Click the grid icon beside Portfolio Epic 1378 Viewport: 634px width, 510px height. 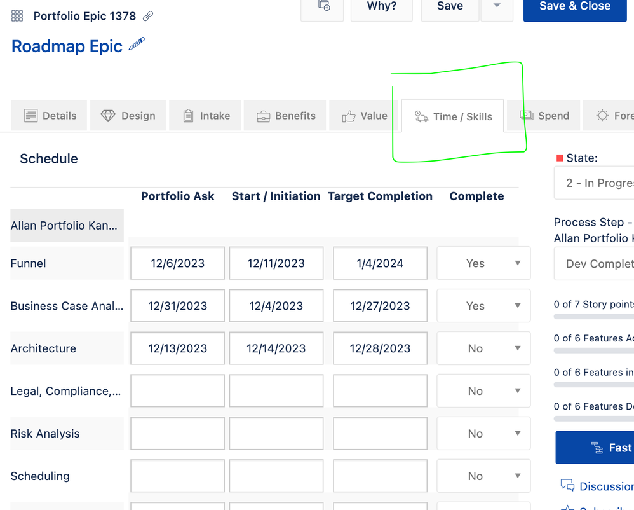point(17,16)
